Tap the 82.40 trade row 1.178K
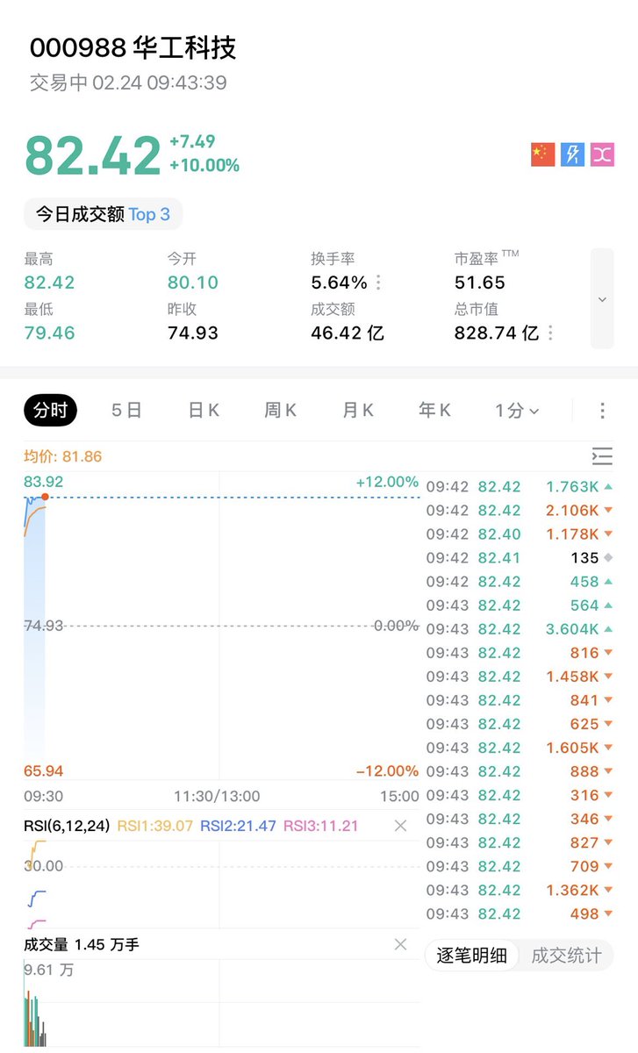Image resolution: width=638 pixels, height=1053 pixels. pos(520,534)
